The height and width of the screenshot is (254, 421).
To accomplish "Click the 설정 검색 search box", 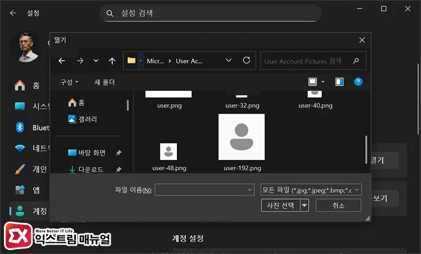I will pos(210,13).
